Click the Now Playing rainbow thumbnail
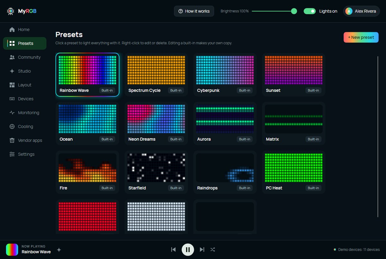 12,249
